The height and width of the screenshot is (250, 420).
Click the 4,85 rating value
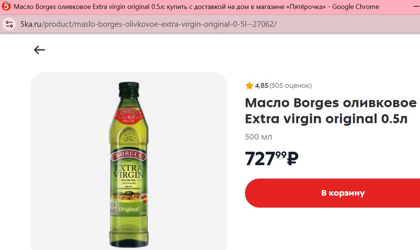coord(261,86)
